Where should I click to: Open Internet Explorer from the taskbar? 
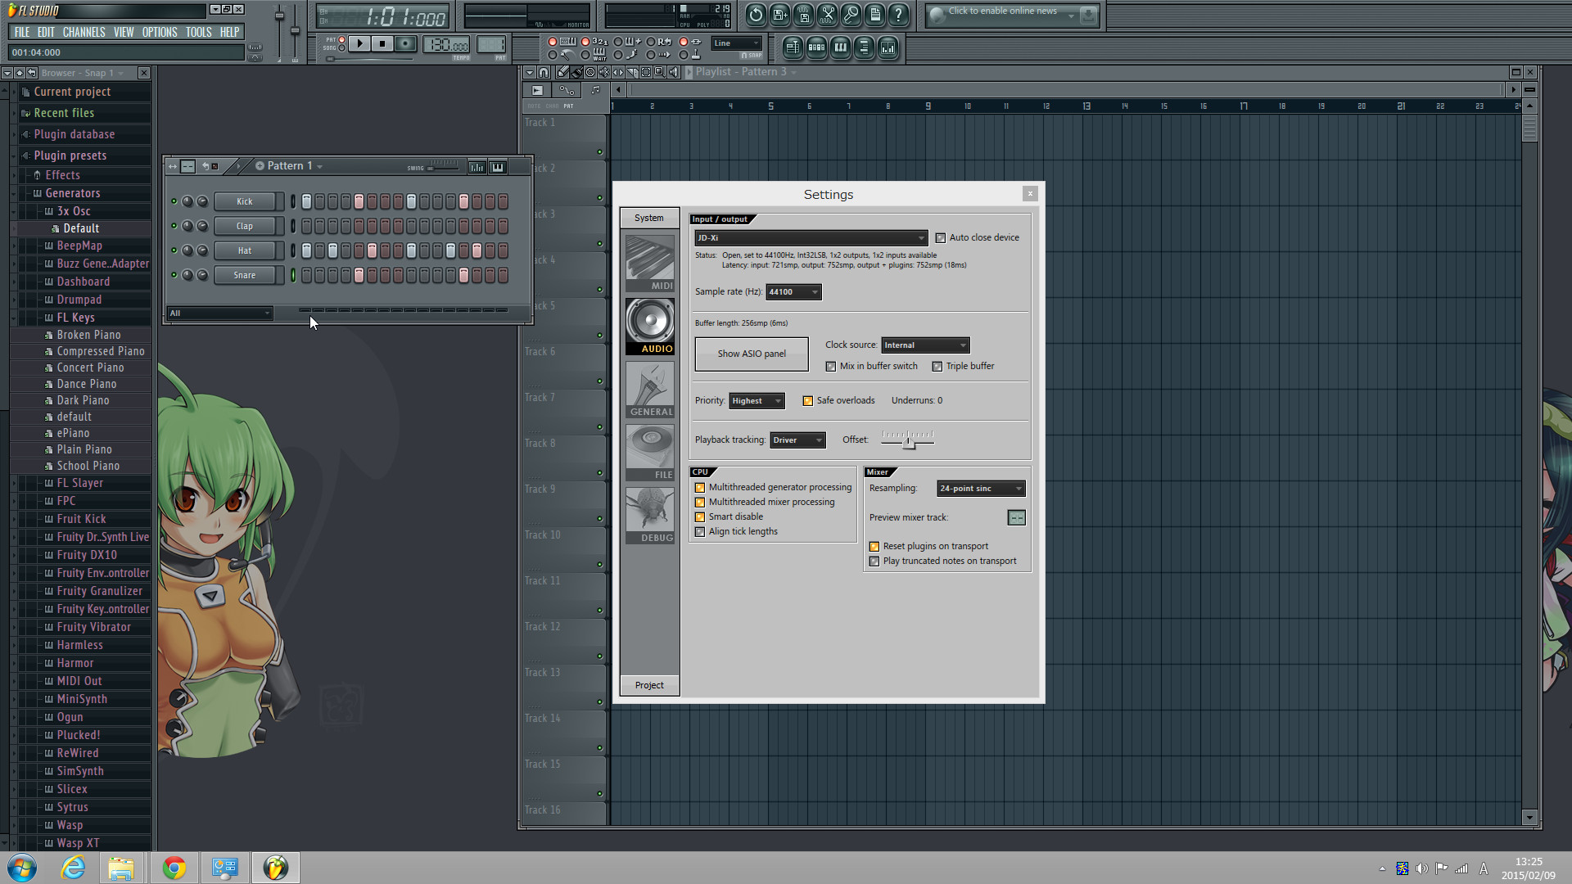[x=73, y=868]
